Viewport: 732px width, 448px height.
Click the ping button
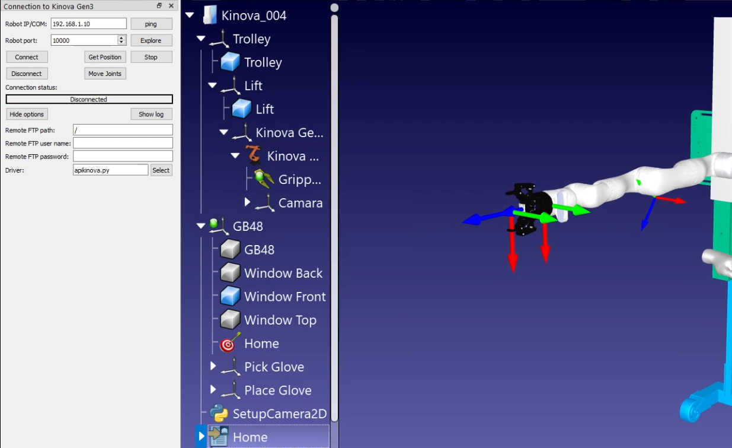[x=151, y=24]
